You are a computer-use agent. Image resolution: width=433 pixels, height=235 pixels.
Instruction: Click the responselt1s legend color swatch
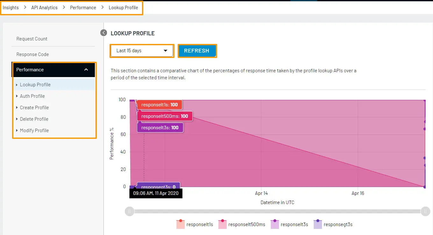180,224
